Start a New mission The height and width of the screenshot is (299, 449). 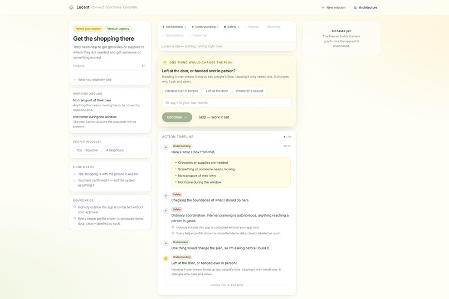coord(334,8)
